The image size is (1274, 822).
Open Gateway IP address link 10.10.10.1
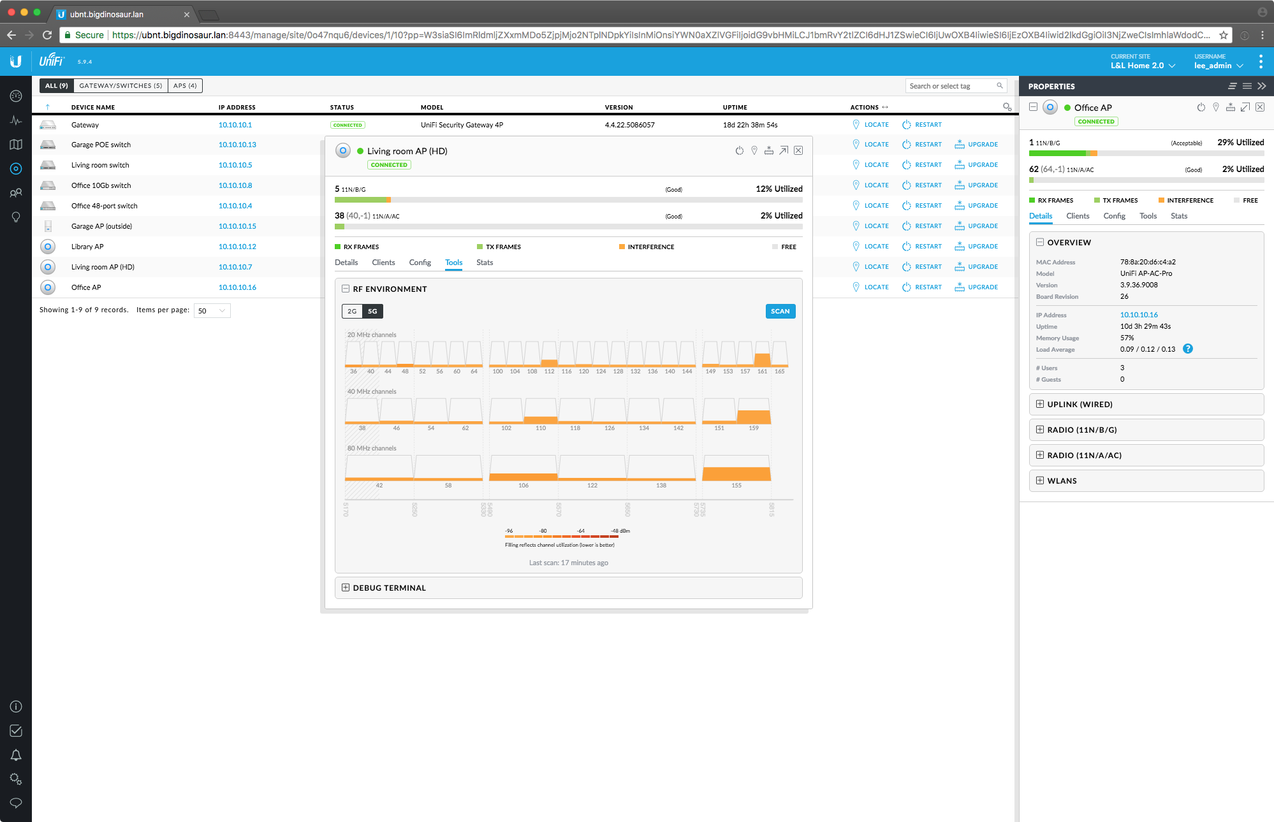pyautogui.click(x=235, y=125)
